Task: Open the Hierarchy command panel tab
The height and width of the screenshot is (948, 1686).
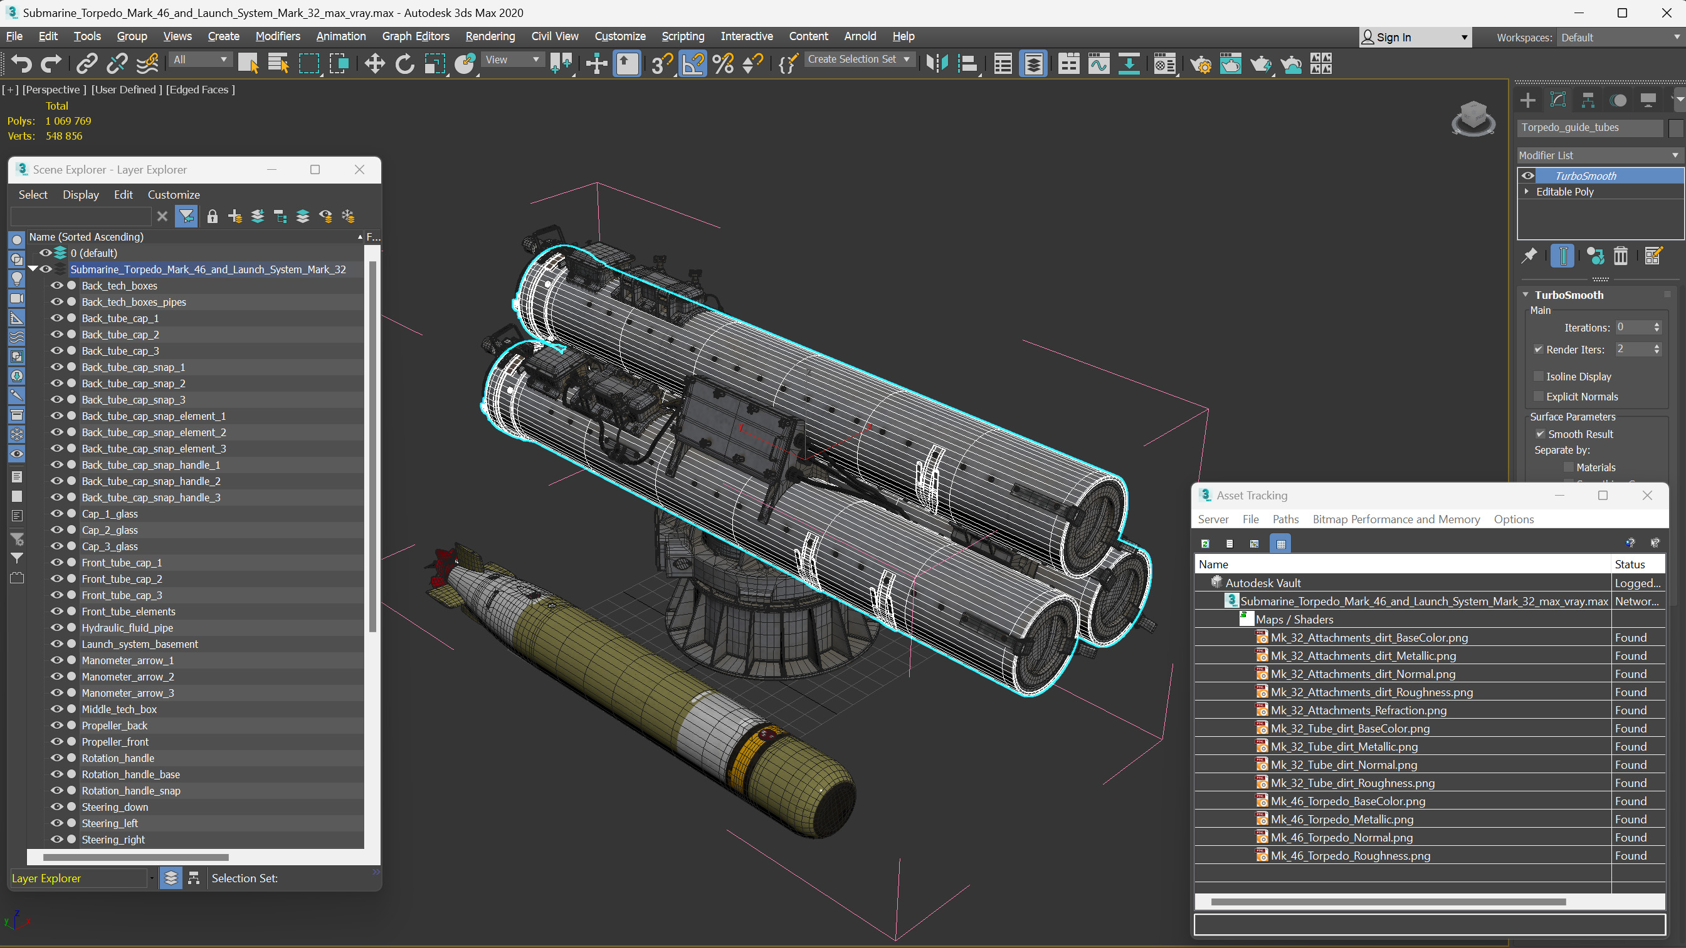Action: [x=1588, y=100]
